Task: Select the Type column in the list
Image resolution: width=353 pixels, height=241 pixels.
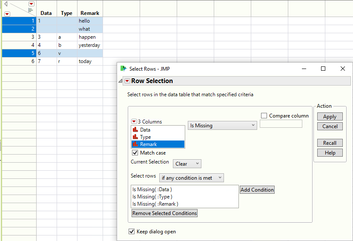Action: [x=145, y=137]
